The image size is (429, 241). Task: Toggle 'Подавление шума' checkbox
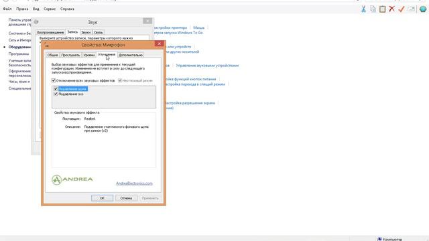pyautogui.click(x=56, y=89)
